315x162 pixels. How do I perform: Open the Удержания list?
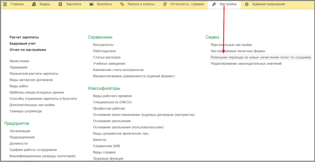(x=18, y=67)
